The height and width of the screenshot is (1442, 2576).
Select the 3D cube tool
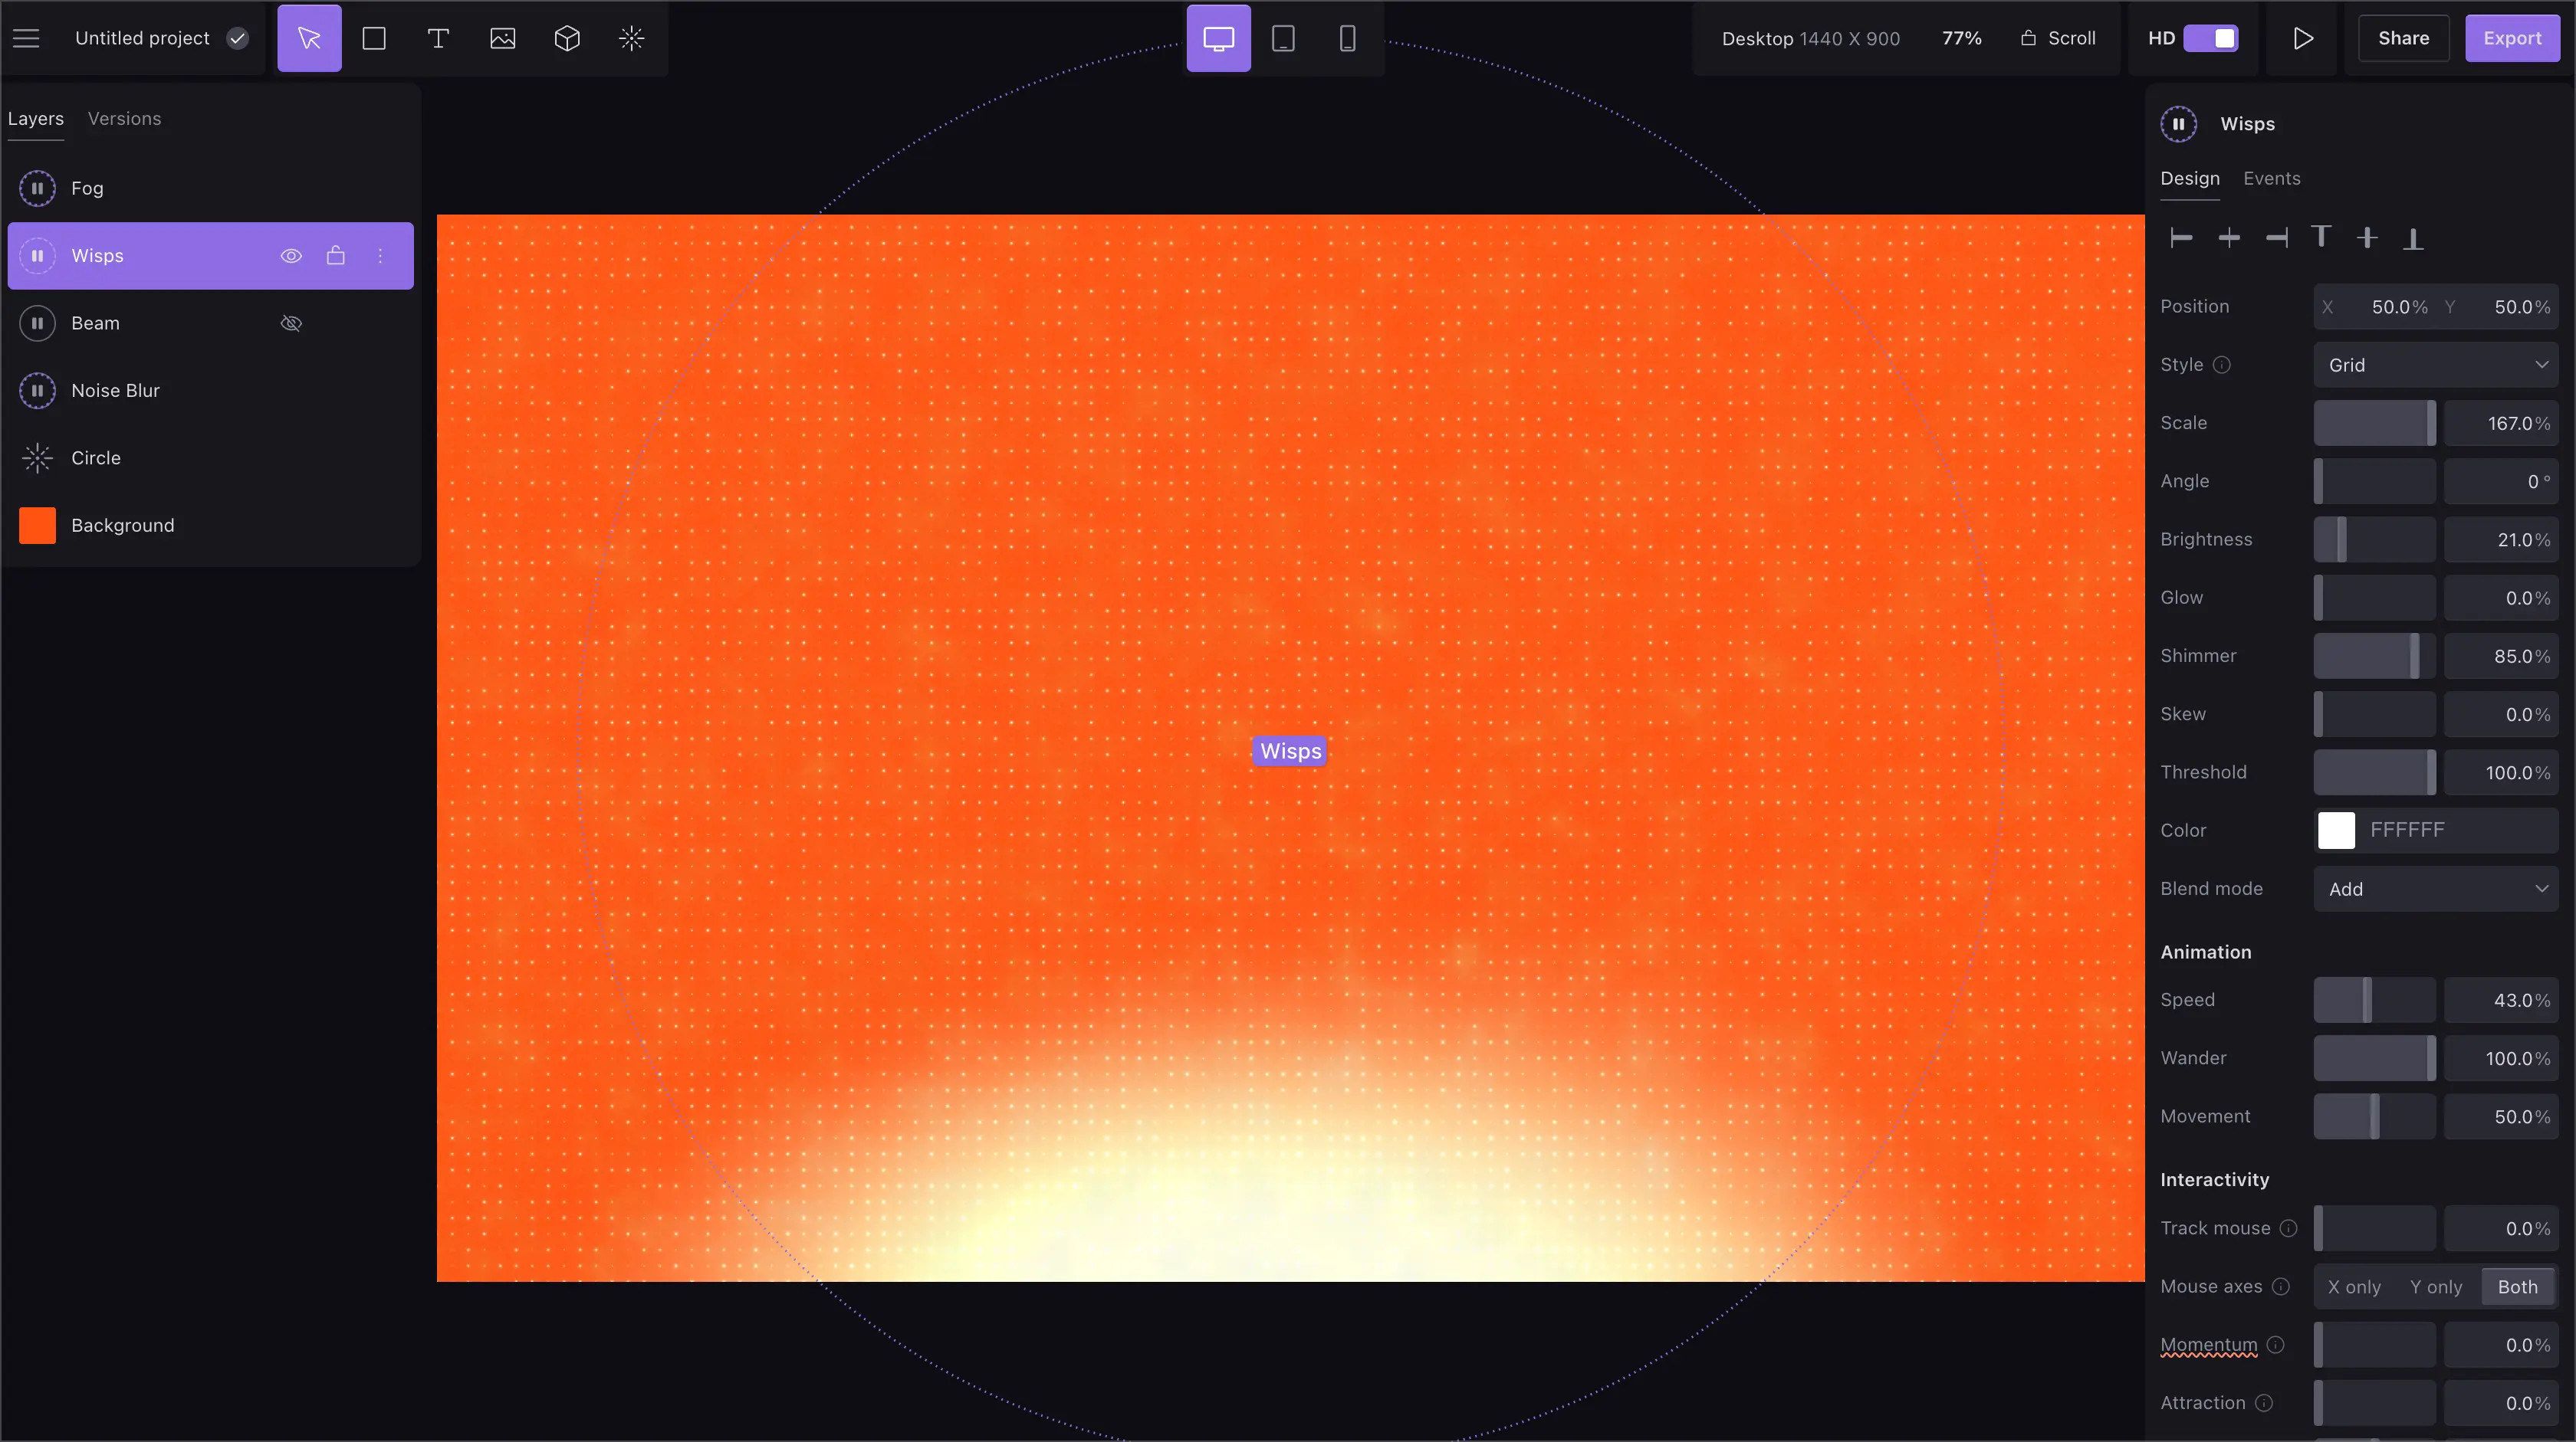tap(567, 38)
